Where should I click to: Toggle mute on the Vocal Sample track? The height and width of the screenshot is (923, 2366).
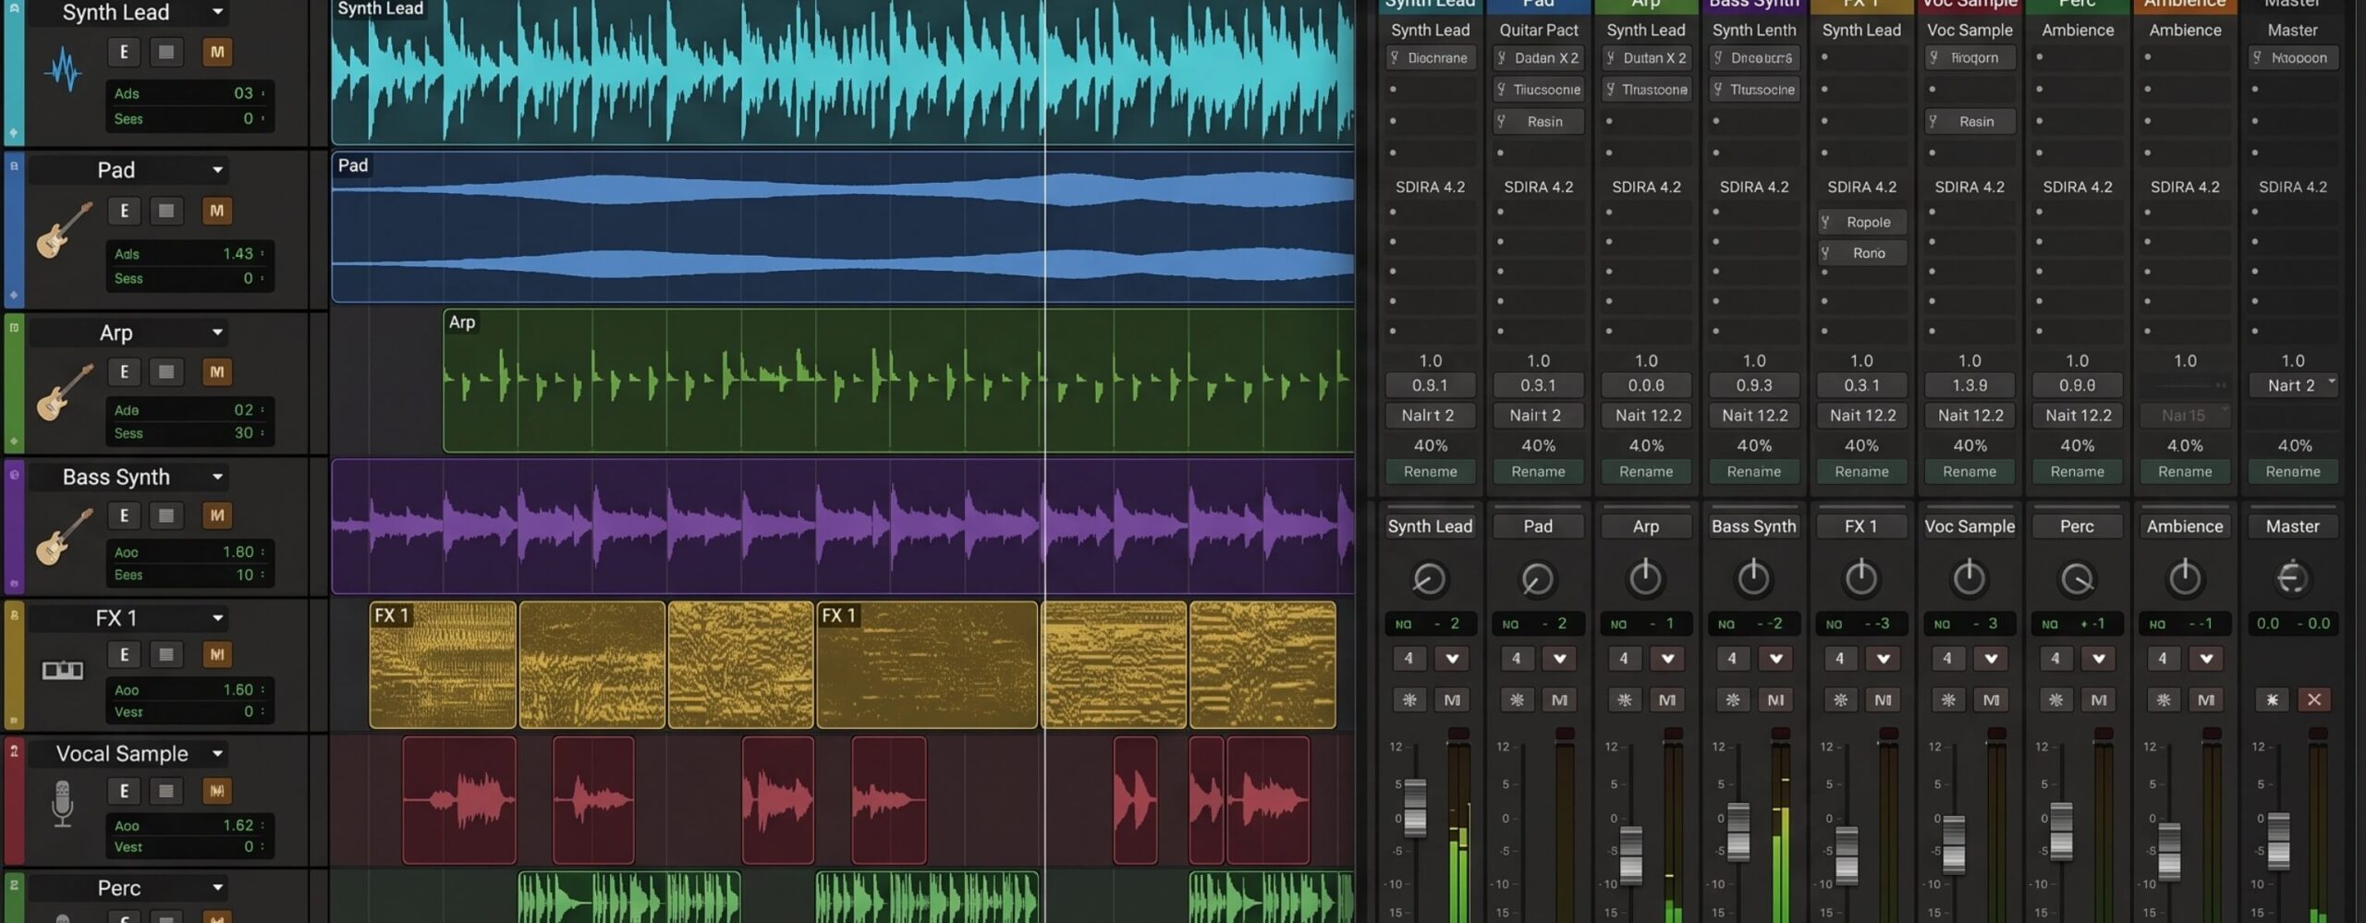pyautogui.click(x=217, y=791)
